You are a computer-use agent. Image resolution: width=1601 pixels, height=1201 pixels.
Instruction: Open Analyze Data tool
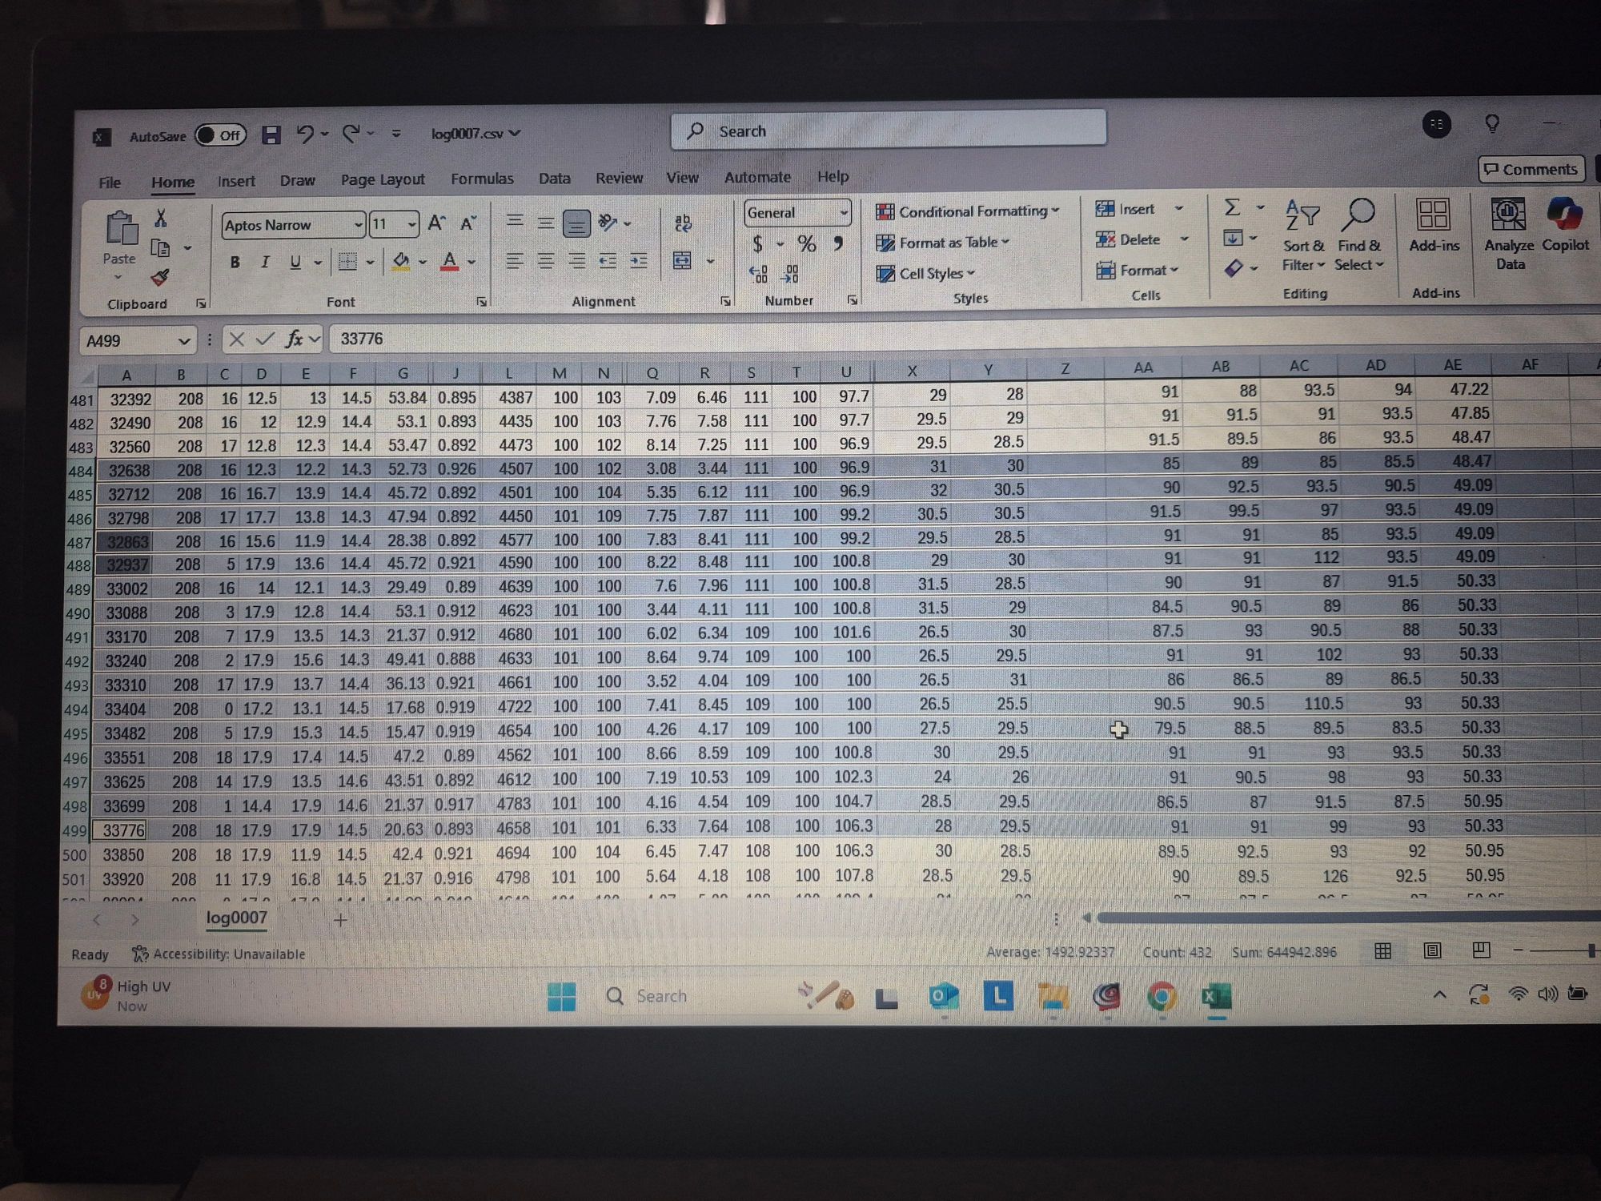(1508, 235)
